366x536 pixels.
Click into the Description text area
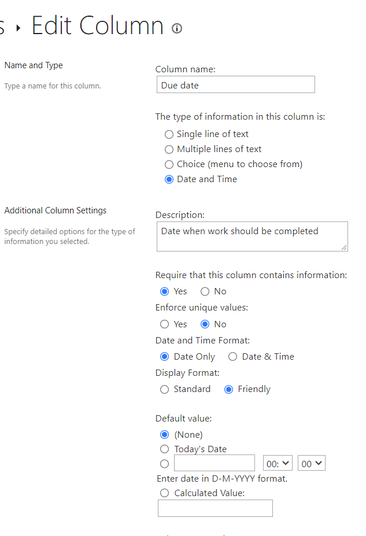[x=252, y=236]
